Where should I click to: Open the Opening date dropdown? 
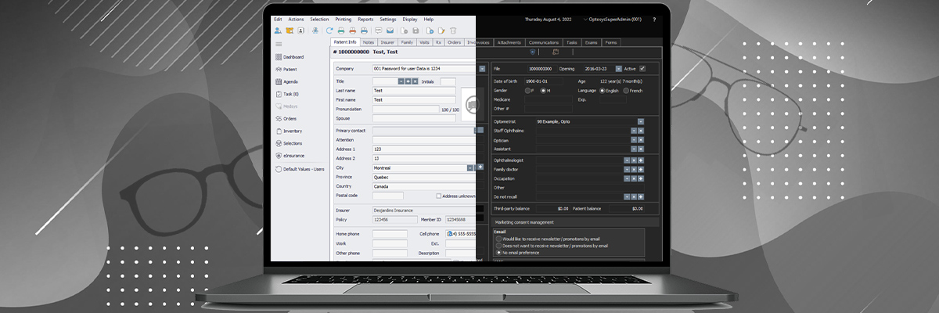[x=619, y=69]
